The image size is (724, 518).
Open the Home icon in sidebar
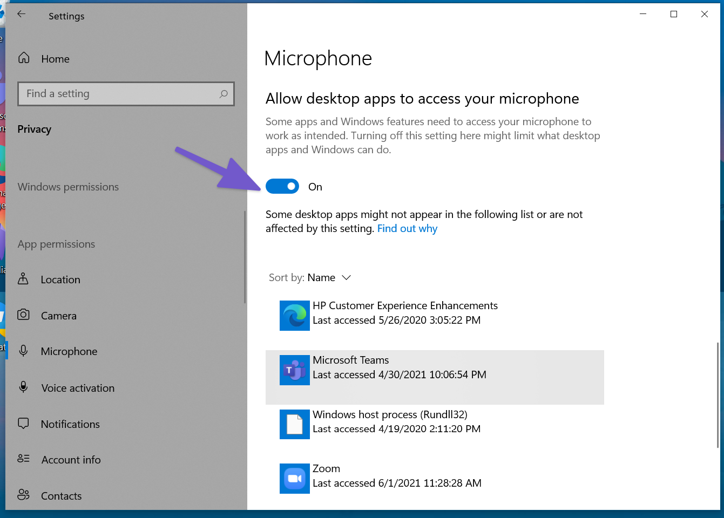point(24,58)
